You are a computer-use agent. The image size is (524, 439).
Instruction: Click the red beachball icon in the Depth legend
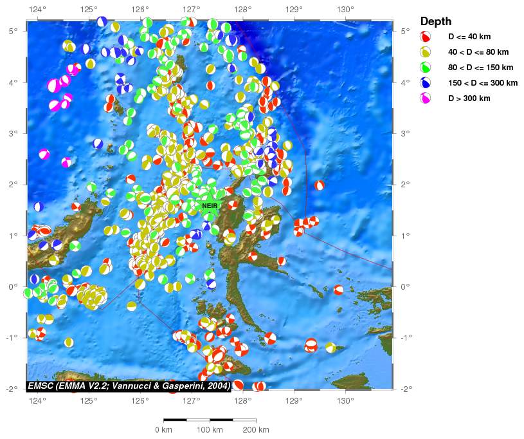(x=426, y=36)
